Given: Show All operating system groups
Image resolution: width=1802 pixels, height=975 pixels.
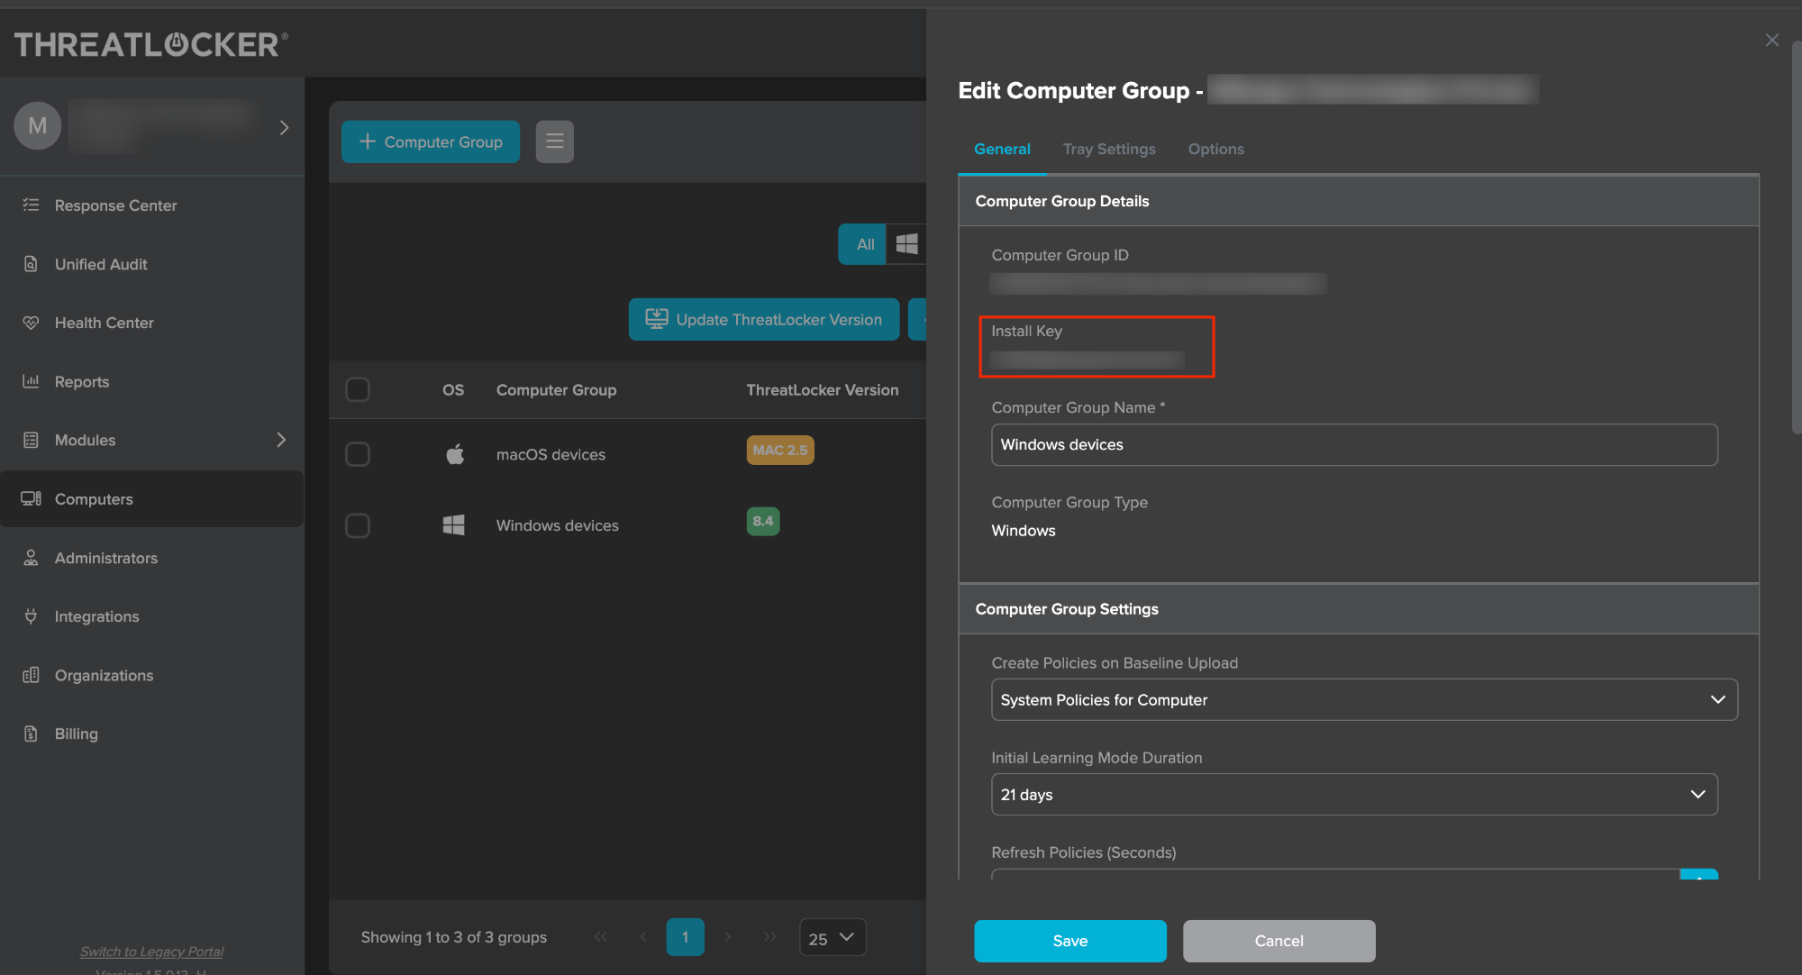Looking at the screenshot, I should (x=863, y=244).
